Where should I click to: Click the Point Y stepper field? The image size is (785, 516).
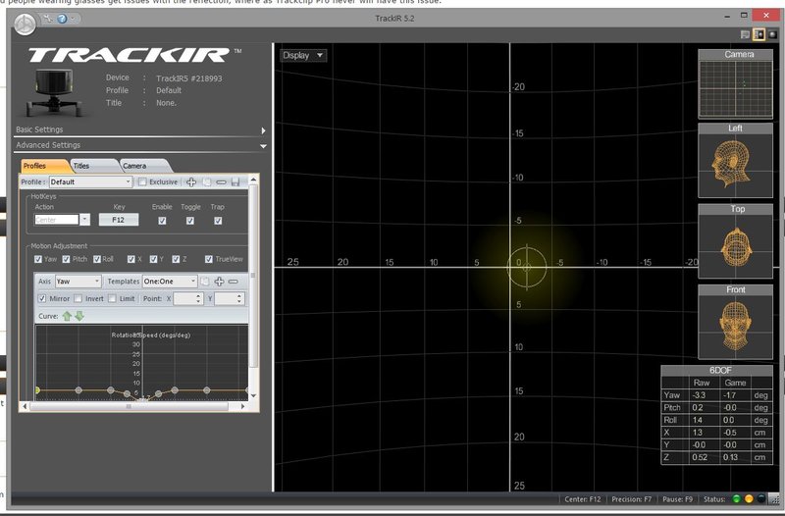pyautogui.click(x=230, y=299)
